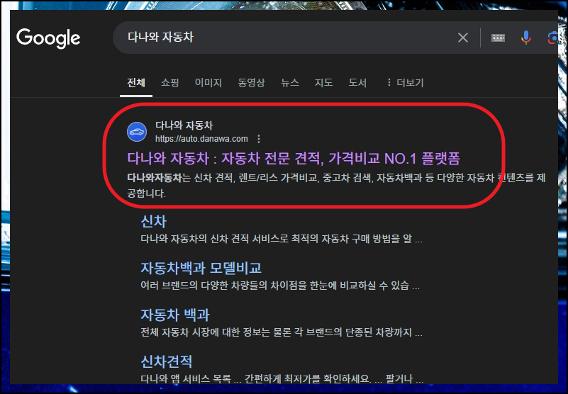Switch to the 도서 tab
Image resolution: width=568 pixels, height=394 pixels.
click(357, 83)
